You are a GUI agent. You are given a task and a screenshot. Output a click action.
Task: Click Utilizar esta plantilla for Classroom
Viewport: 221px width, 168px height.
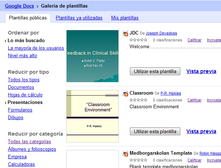pos(155,131)
